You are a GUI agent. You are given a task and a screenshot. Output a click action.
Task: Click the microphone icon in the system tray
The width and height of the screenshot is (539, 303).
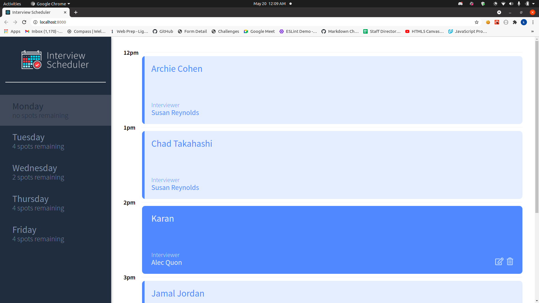(519, 4)
